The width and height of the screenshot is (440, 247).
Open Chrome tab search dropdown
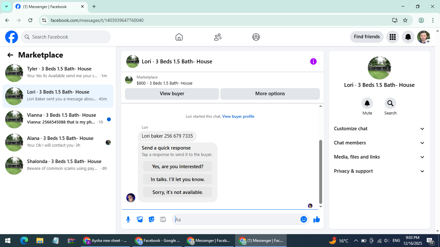tap(6, 6)
